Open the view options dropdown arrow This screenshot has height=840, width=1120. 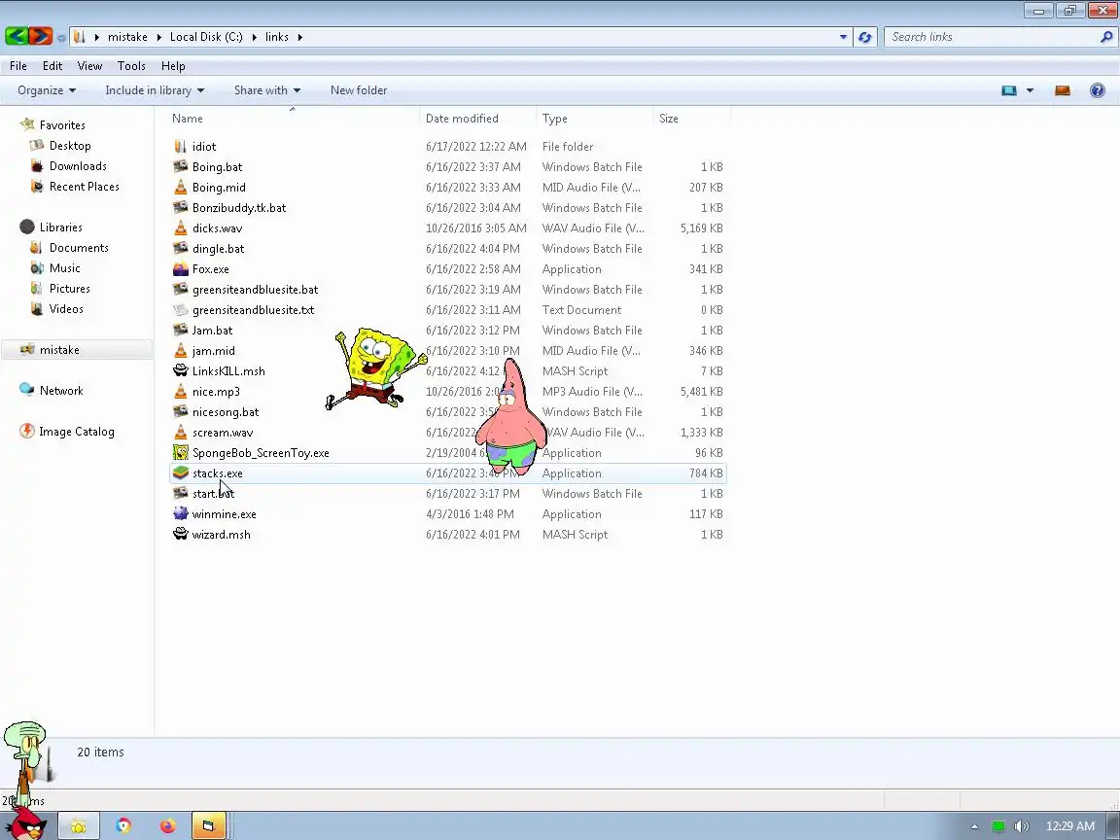pos(1030,90)
